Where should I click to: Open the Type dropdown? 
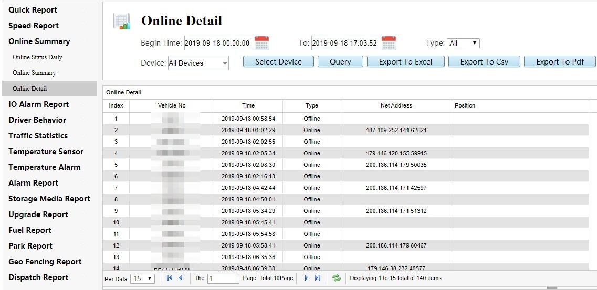pos(463,44)
